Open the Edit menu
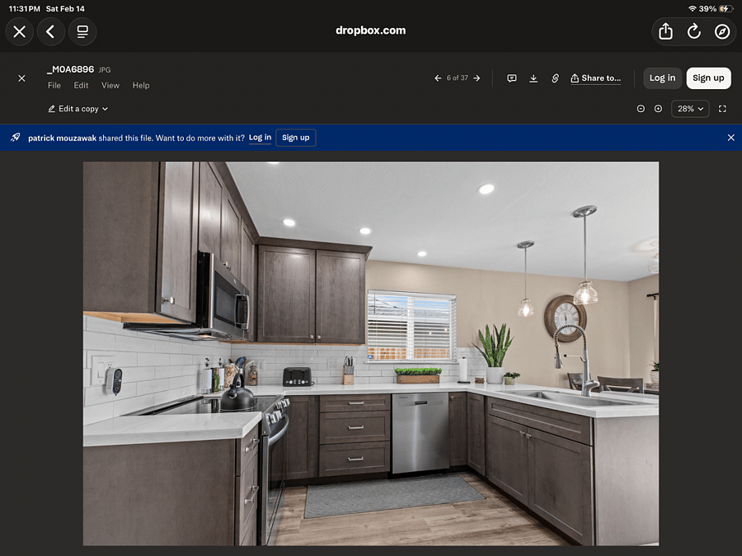Viewport: 742px width, 556px height. (81, 85)
